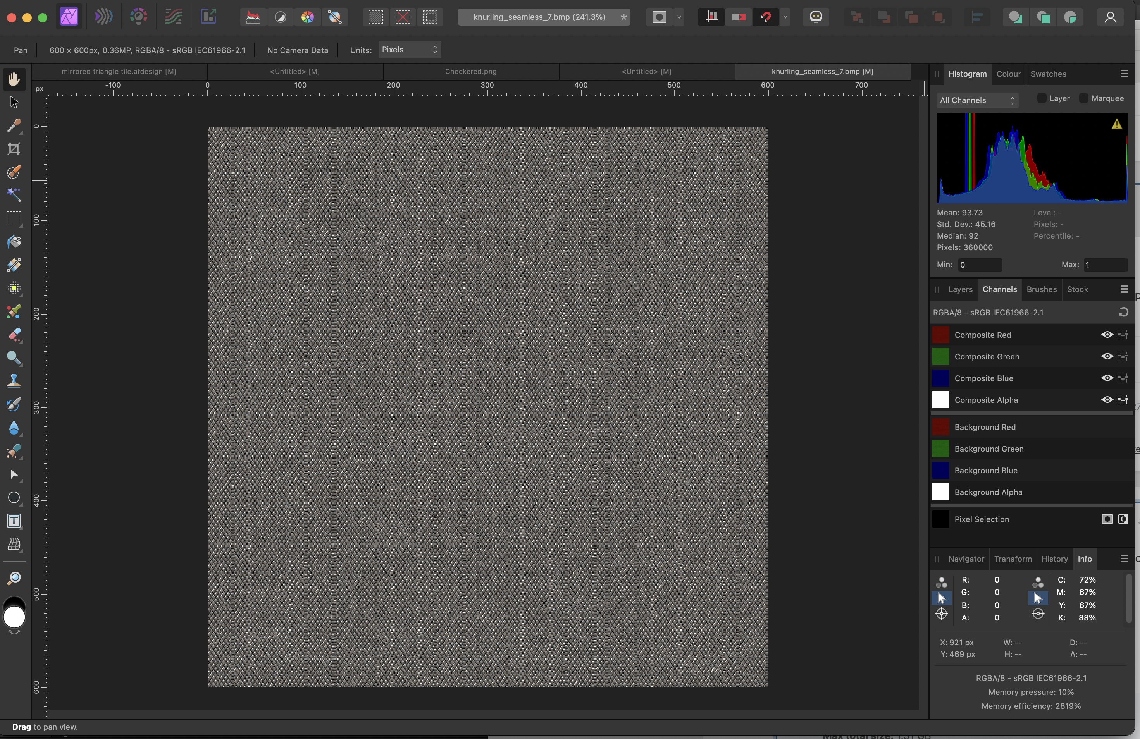Select the Dodge Brush tool
This screenshot has height=739, width=1140.
[x=14, y=358]
